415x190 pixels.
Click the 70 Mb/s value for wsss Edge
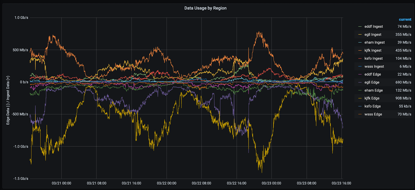coord(404,114)
